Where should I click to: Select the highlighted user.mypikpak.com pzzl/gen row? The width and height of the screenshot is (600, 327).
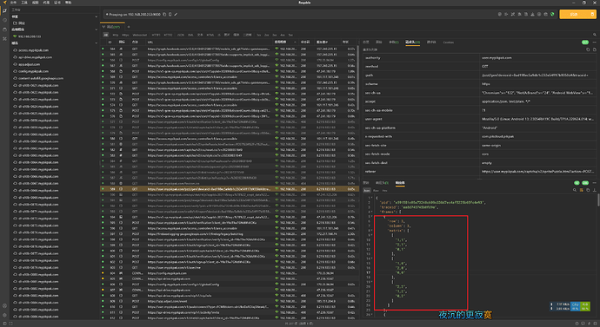coord(230,189)
